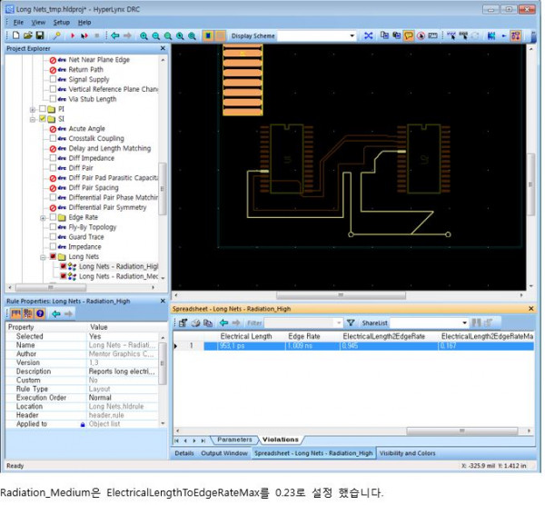The image size is (545, 505).
Task: Click the New file toolbar icon
Action: 15,35
